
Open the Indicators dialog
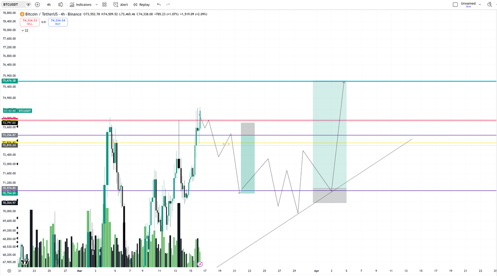coord(81,5)
